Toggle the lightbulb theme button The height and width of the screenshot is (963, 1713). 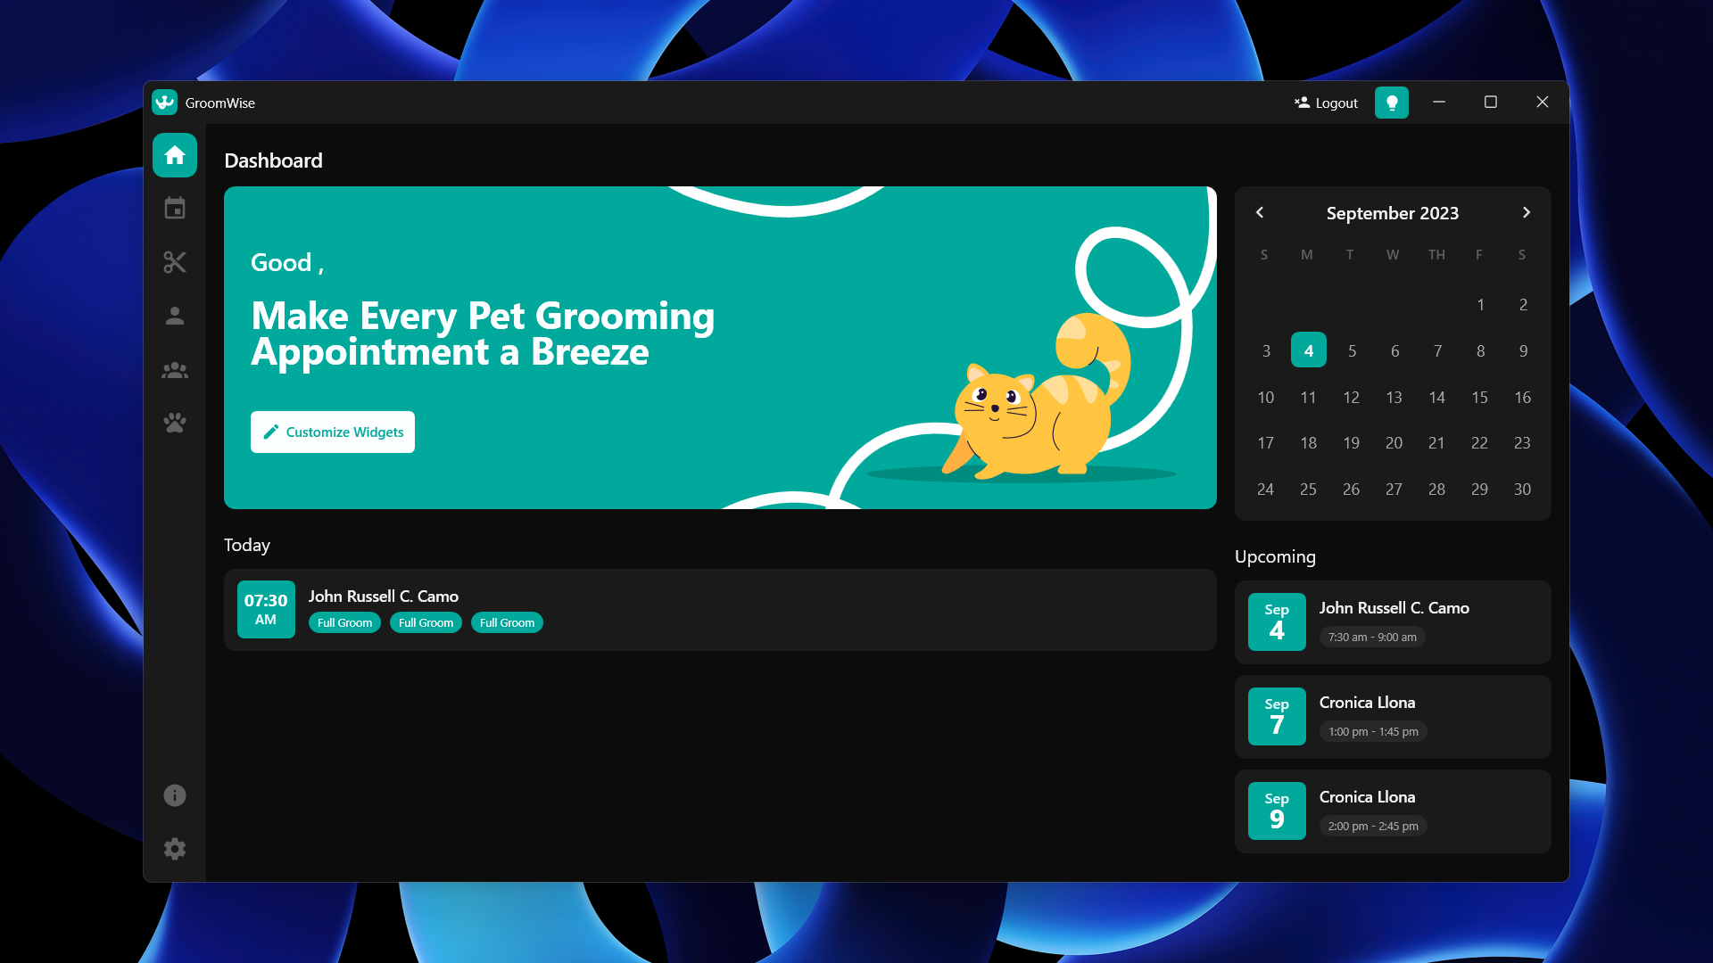1391,103
